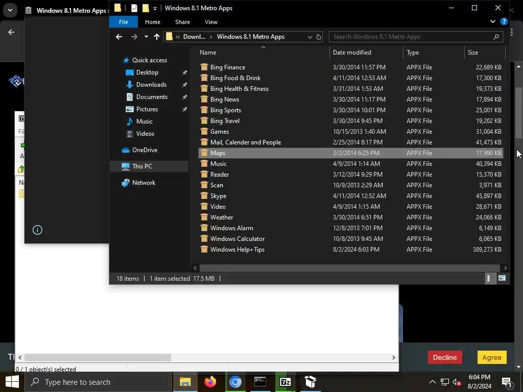Click the file list horizontal scrollbar

(349, 268)
